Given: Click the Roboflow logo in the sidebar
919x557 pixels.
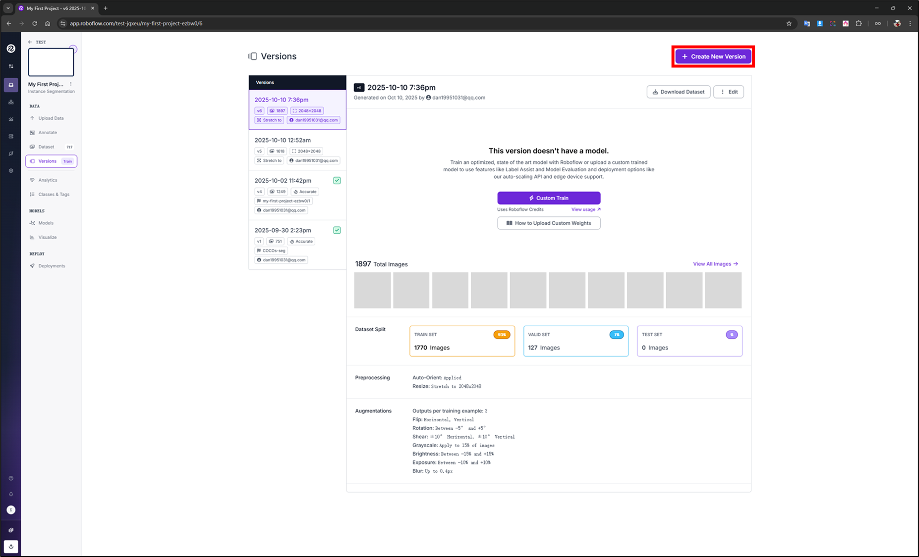Looking at the screenshot, I should pos(11,49).
